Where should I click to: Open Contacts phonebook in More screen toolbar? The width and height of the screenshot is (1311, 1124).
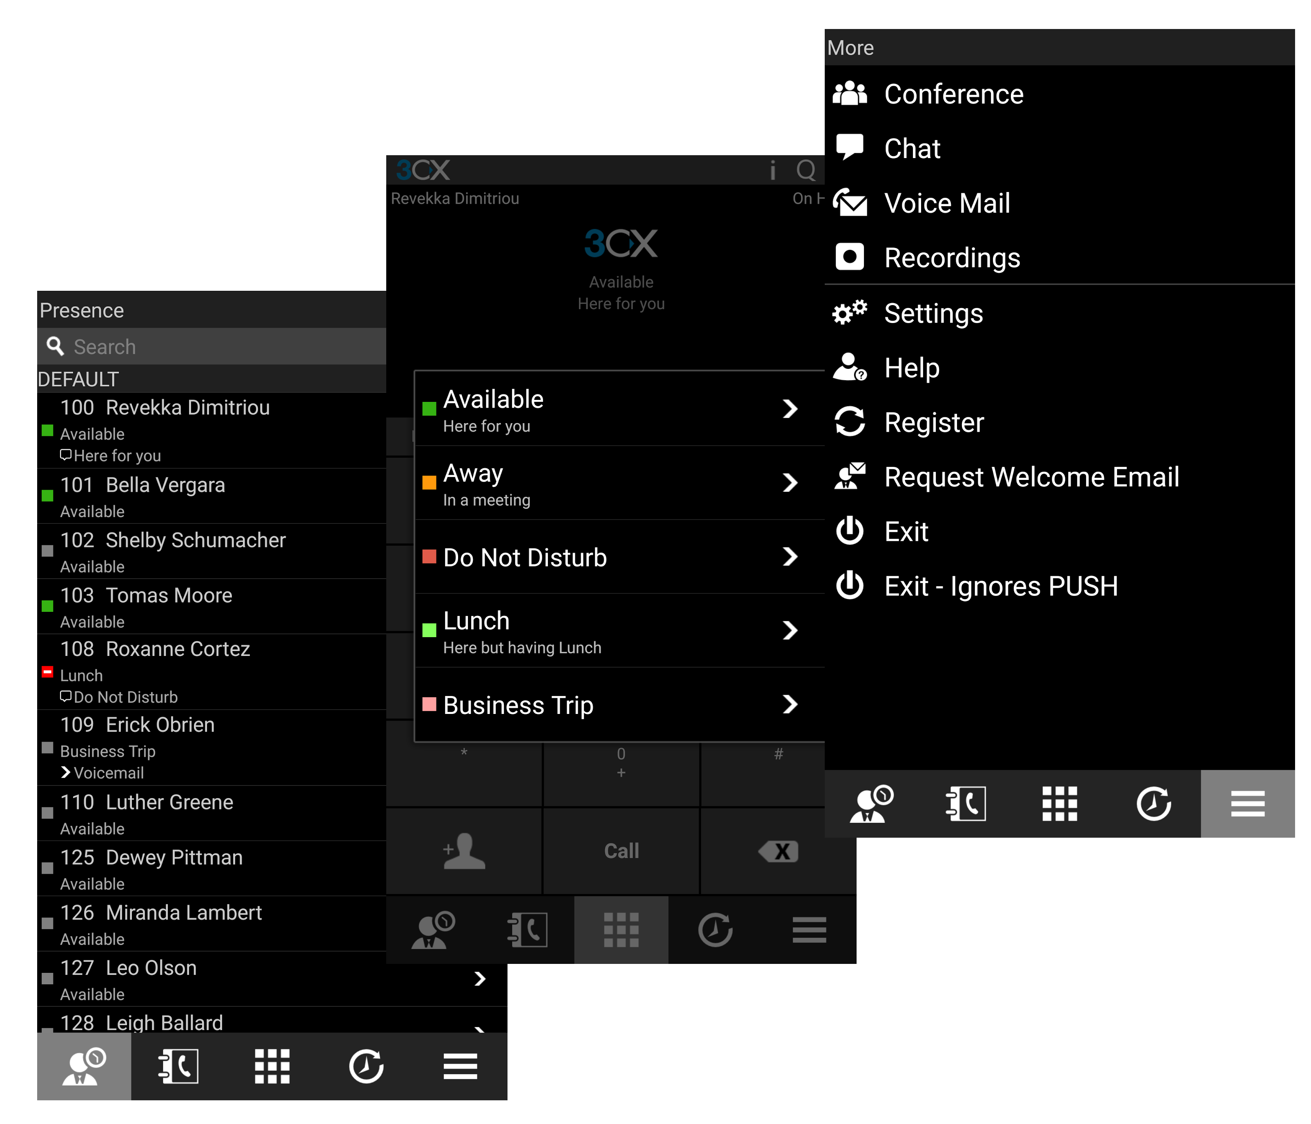click(x=966, y=803)
